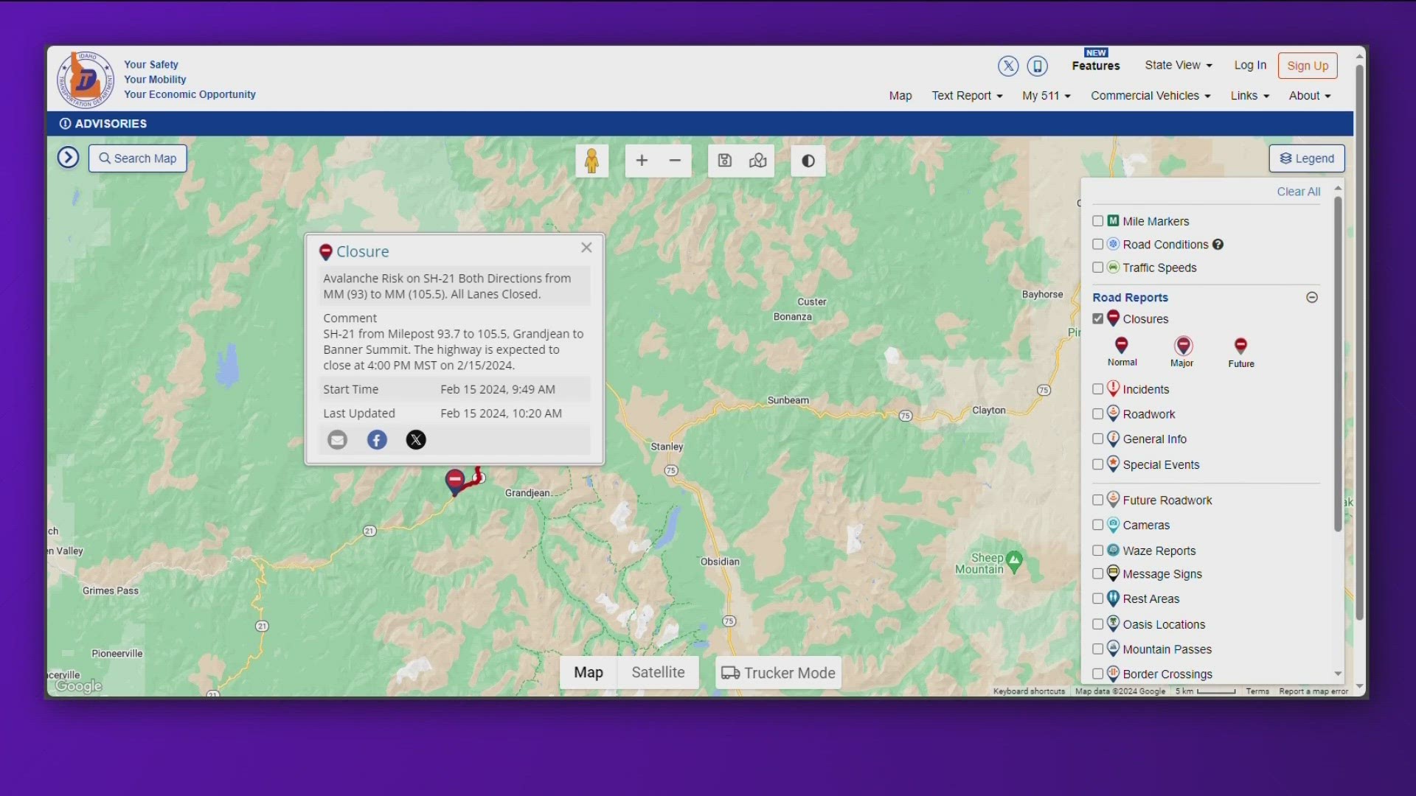Click the Log In button

click(1250, 64)
